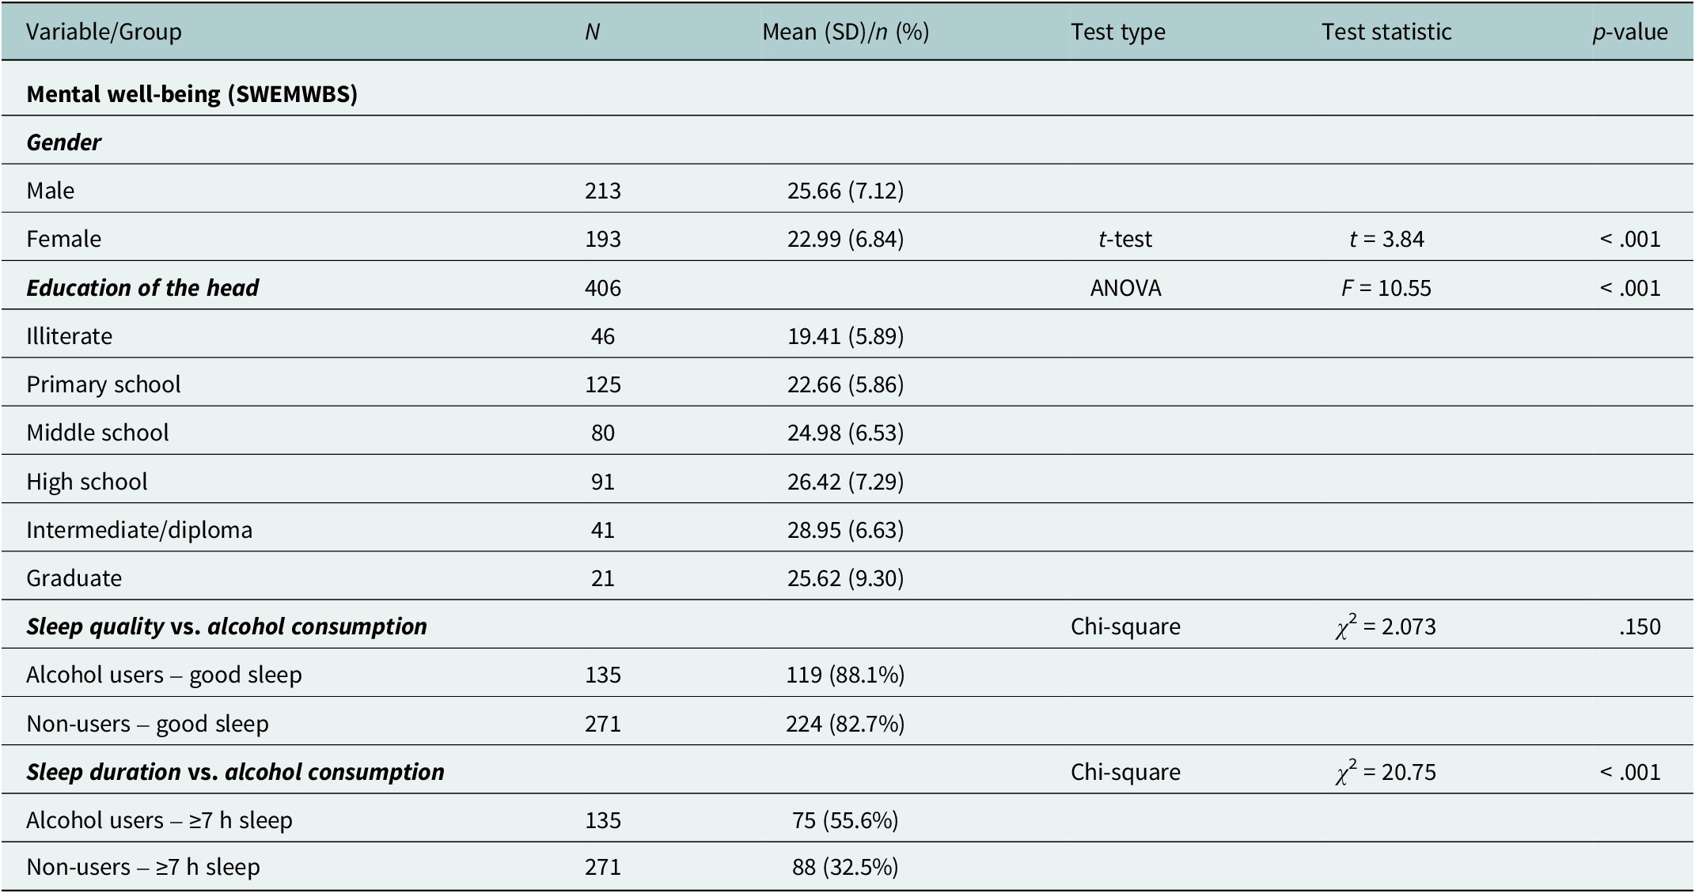Select the Test type column header
Viewport: 1695px width, 893px height.
tap(1117, 32)
